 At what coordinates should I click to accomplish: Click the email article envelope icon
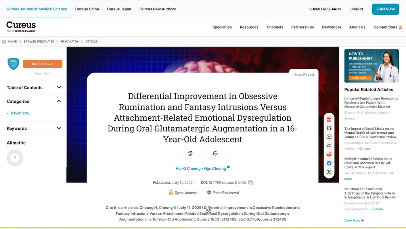pyautogui.click(x=329, y=137)
